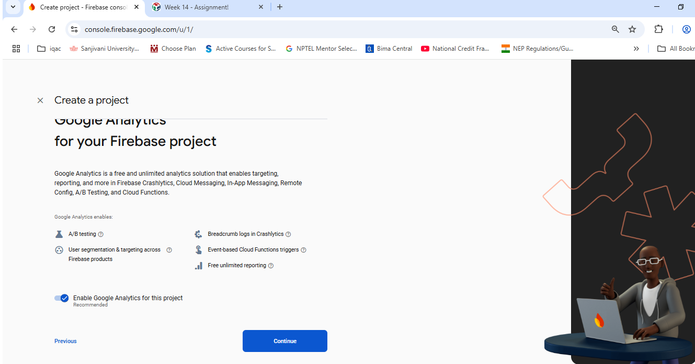The height and width of the screenshot is (364, 695).
Task: Open help icon next to A/B testing
Action: tap(101, 234)
